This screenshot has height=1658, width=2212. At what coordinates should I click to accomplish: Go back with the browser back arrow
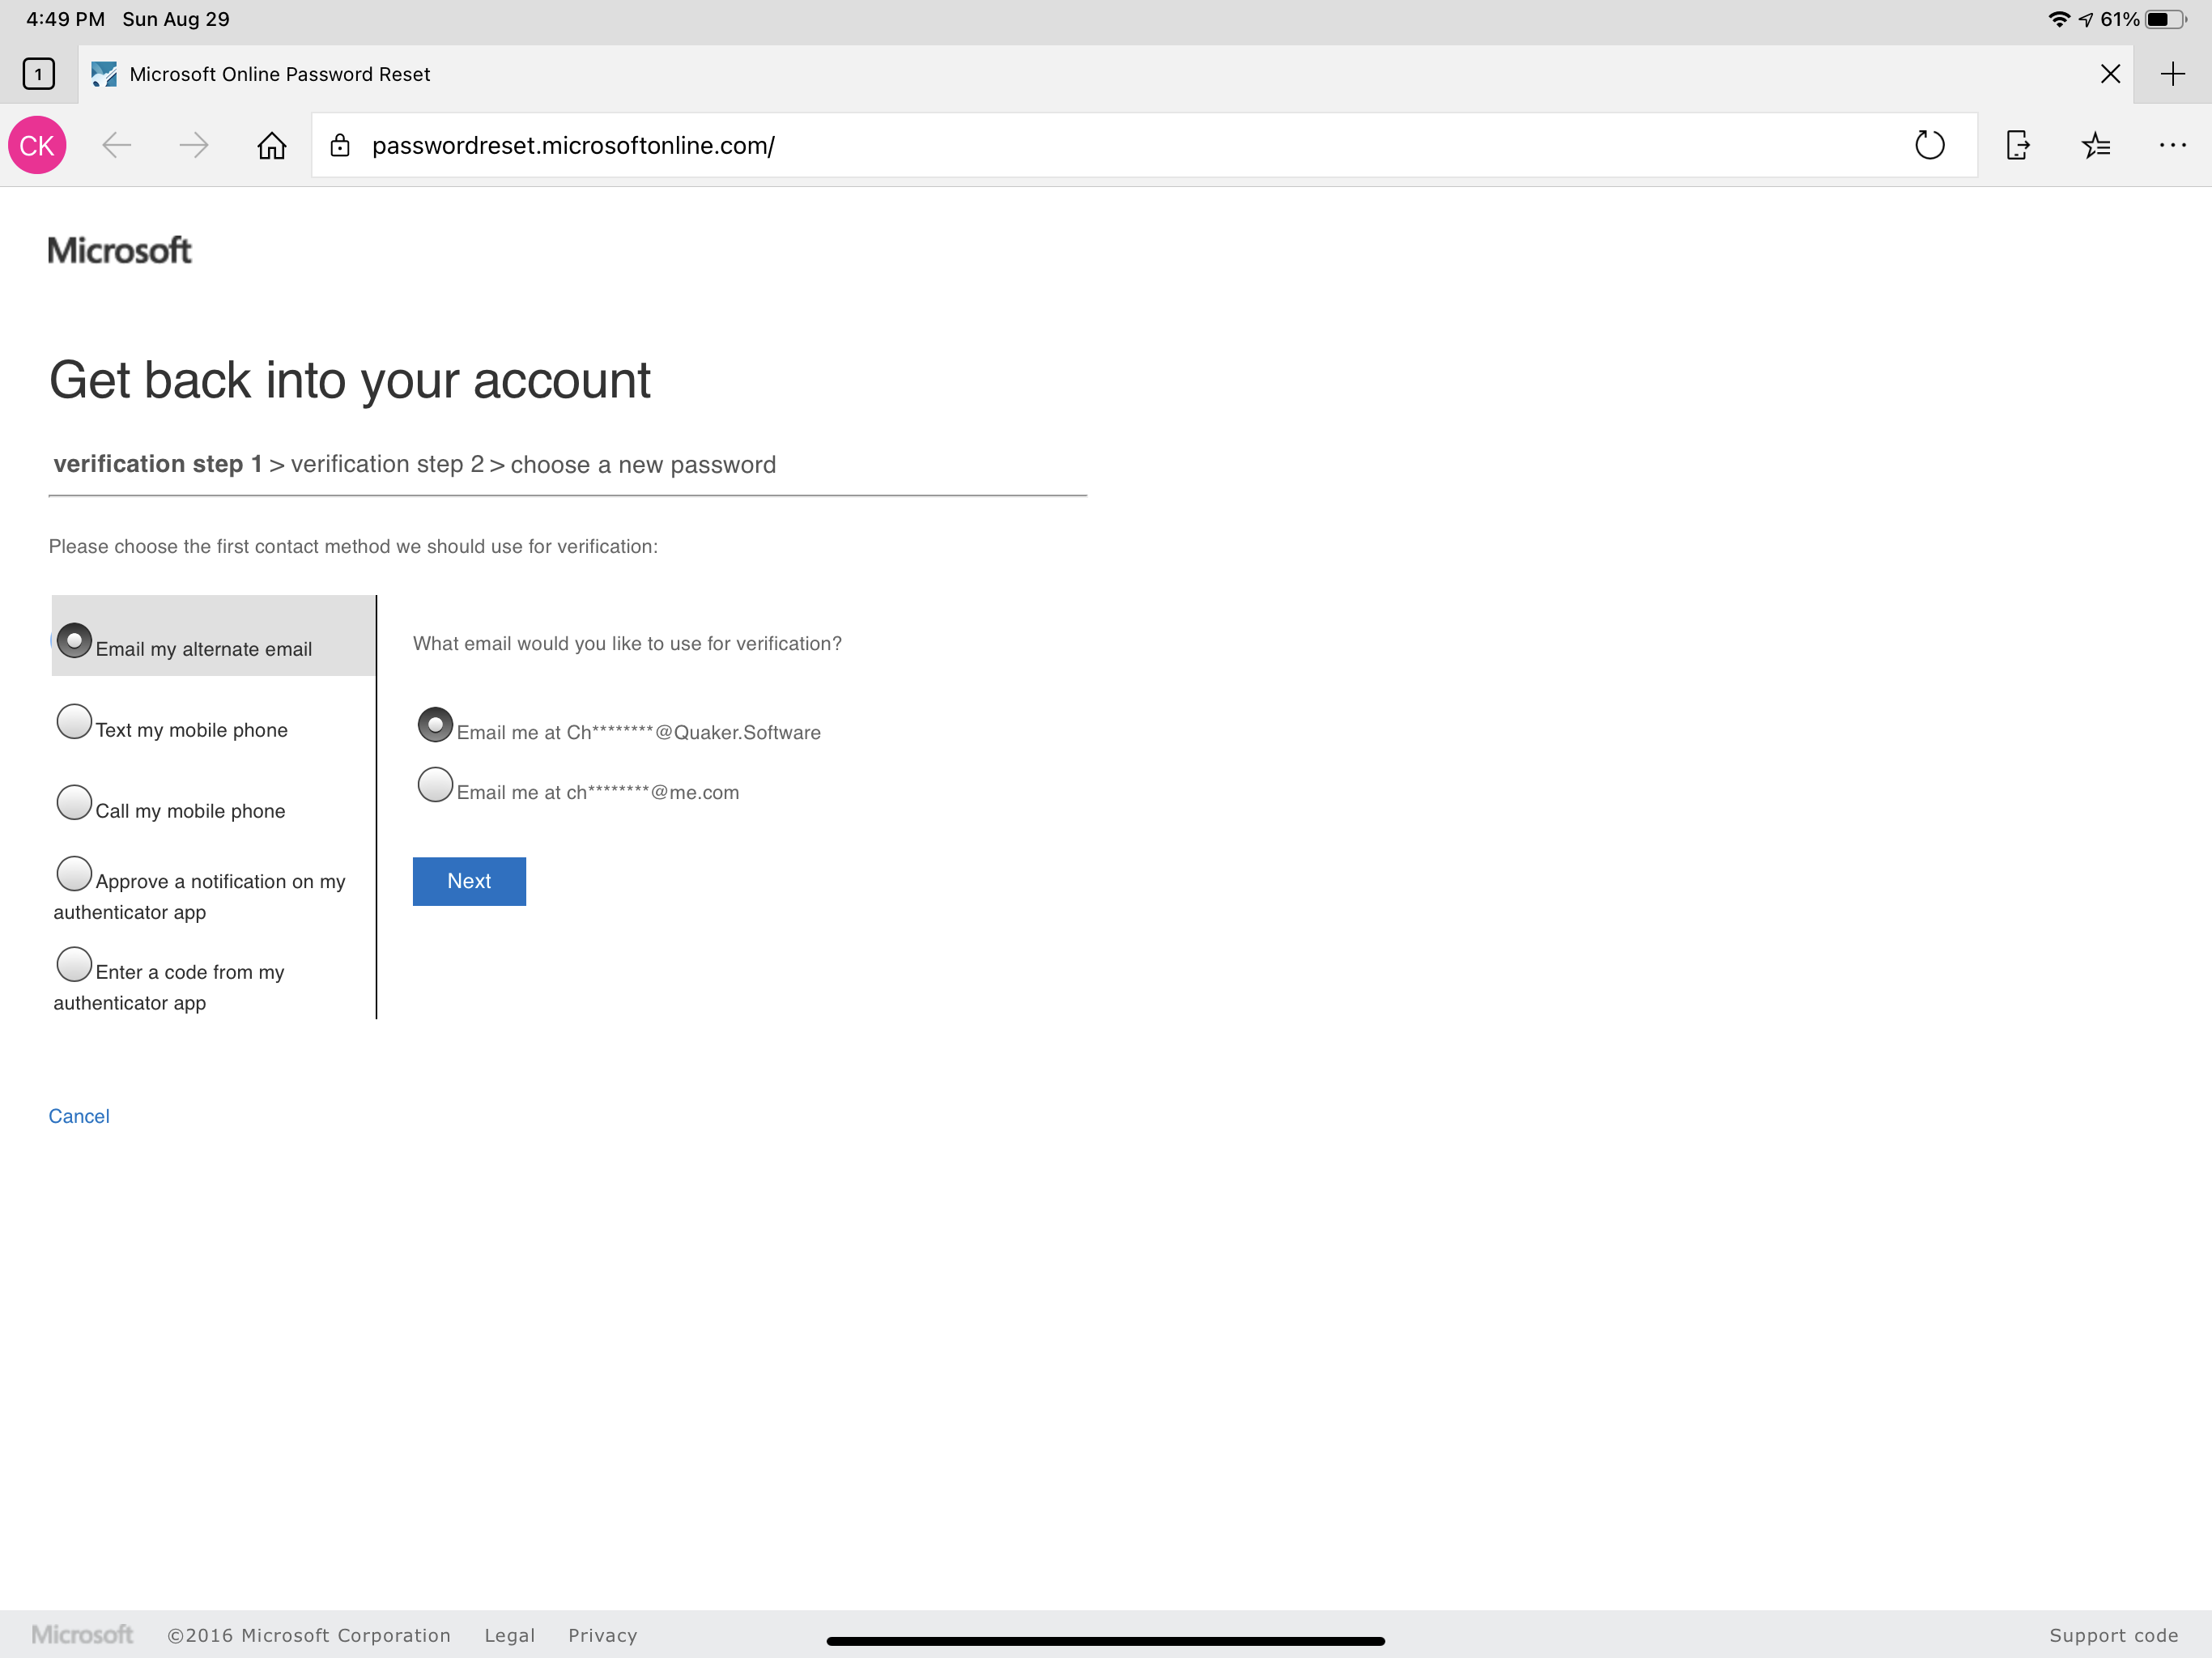pyautogui.click(x=116, y=146)
